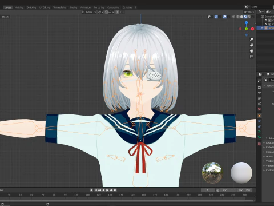
Task: Switch to material preview shading
Action: pyautogui.click(x=245, y=17)
